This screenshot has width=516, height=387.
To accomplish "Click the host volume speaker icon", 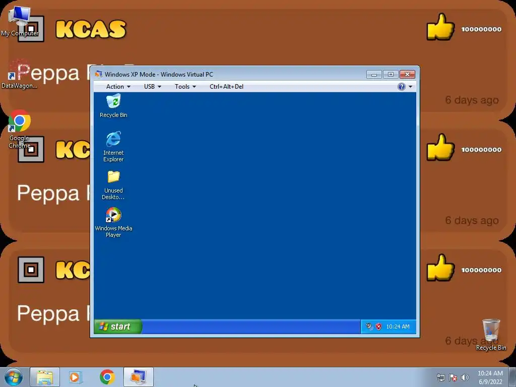I will (465, 377).
